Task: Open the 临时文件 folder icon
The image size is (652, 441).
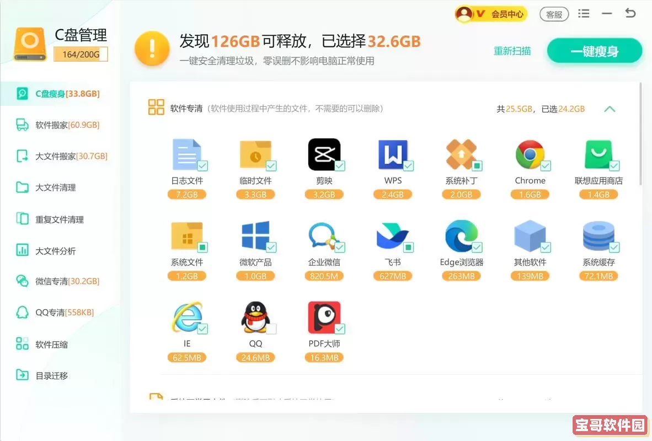Action: point(255,154)
